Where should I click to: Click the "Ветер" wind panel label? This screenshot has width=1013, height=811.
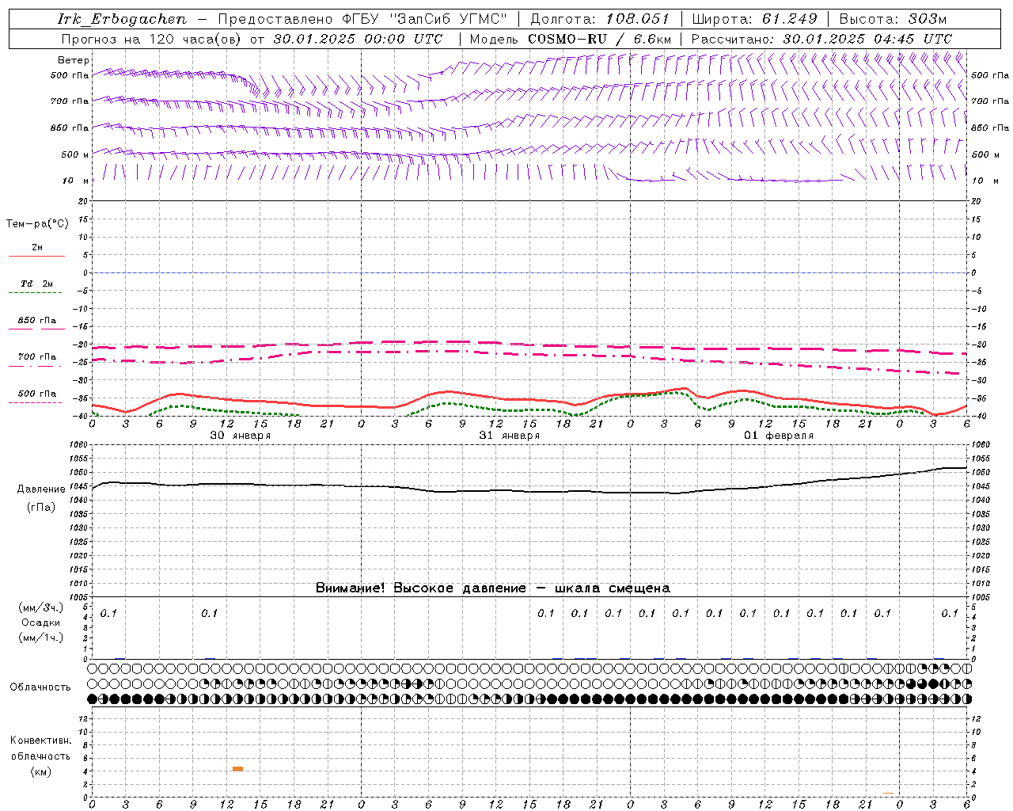point(74,60)
